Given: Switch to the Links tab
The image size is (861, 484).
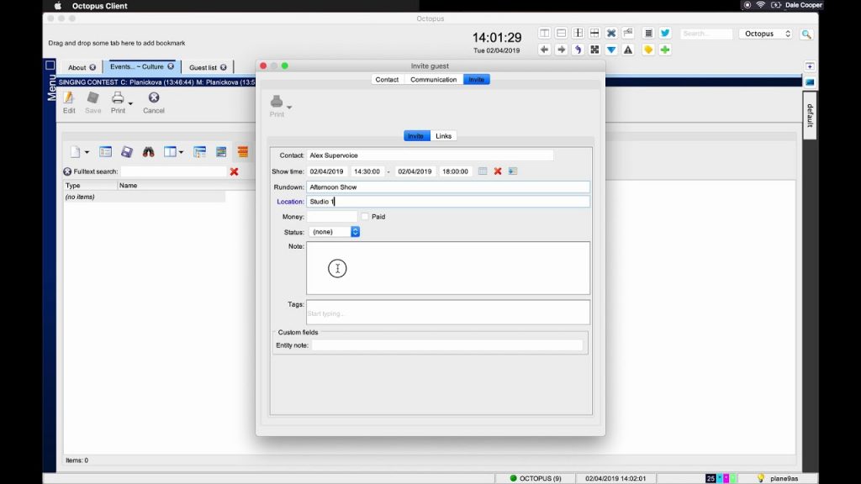Looking at the screenshot, I should click(443, 135).
